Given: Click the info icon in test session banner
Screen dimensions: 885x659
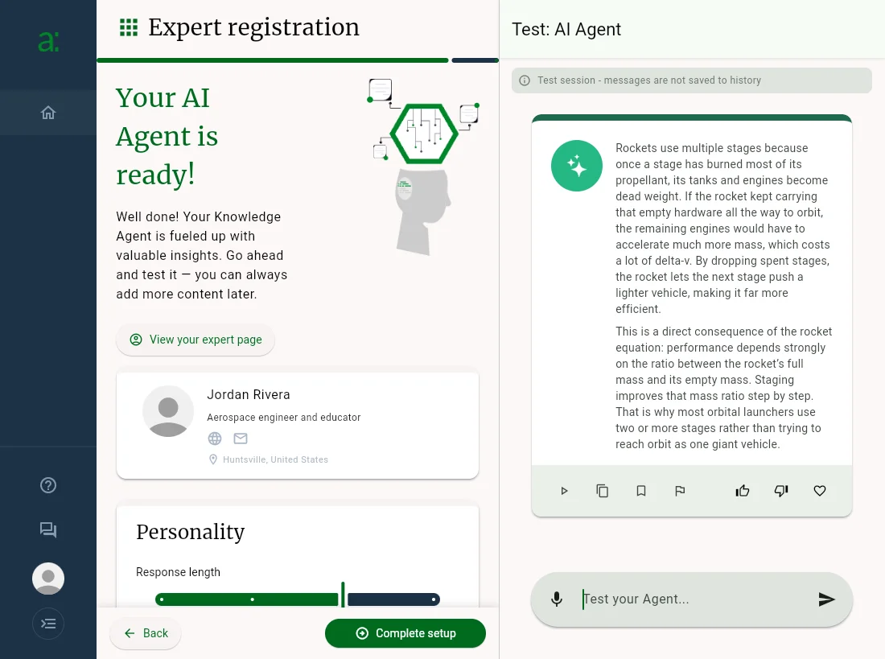Looking at the screenshot, I should click(525, 80).
